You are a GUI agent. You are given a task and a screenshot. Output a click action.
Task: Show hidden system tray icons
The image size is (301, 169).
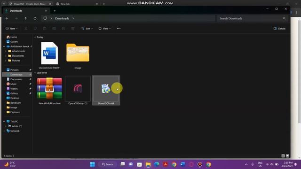[x=246, y=164]
